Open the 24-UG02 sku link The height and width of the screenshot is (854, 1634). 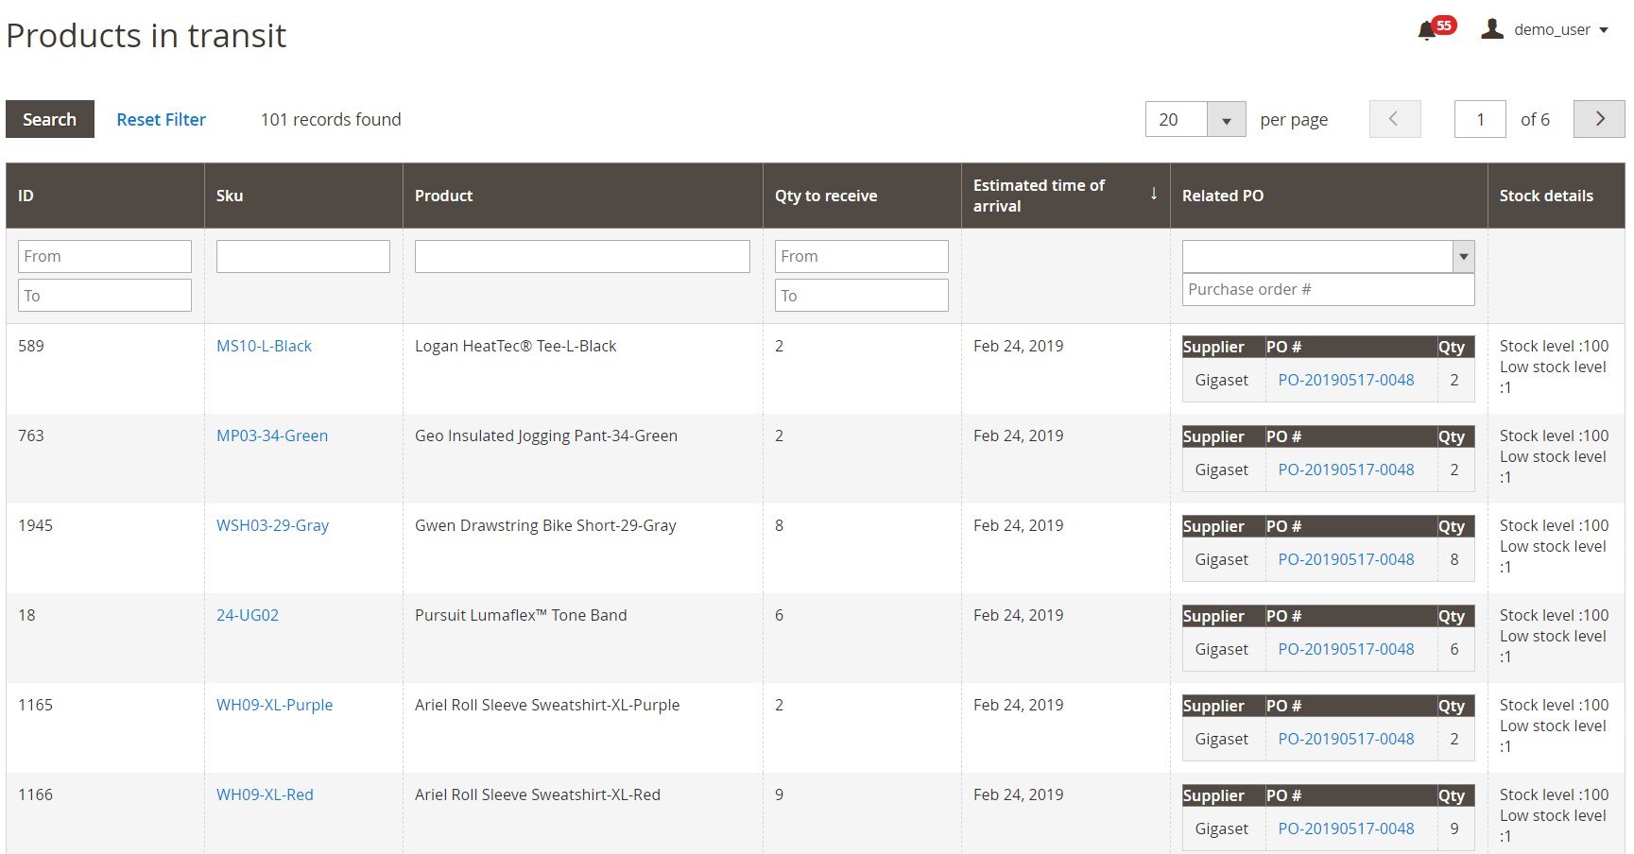(x=248, y=615)
